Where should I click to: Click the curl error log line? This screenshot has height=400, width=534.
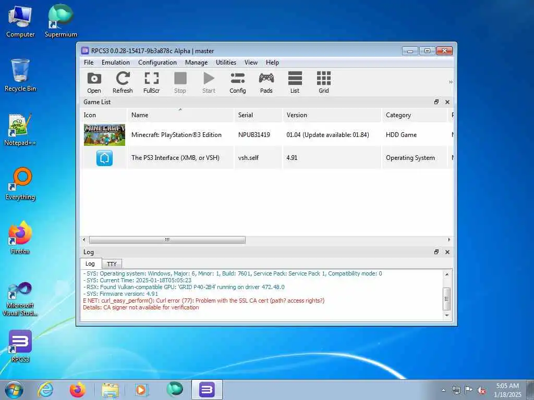[x=204, y=301]
